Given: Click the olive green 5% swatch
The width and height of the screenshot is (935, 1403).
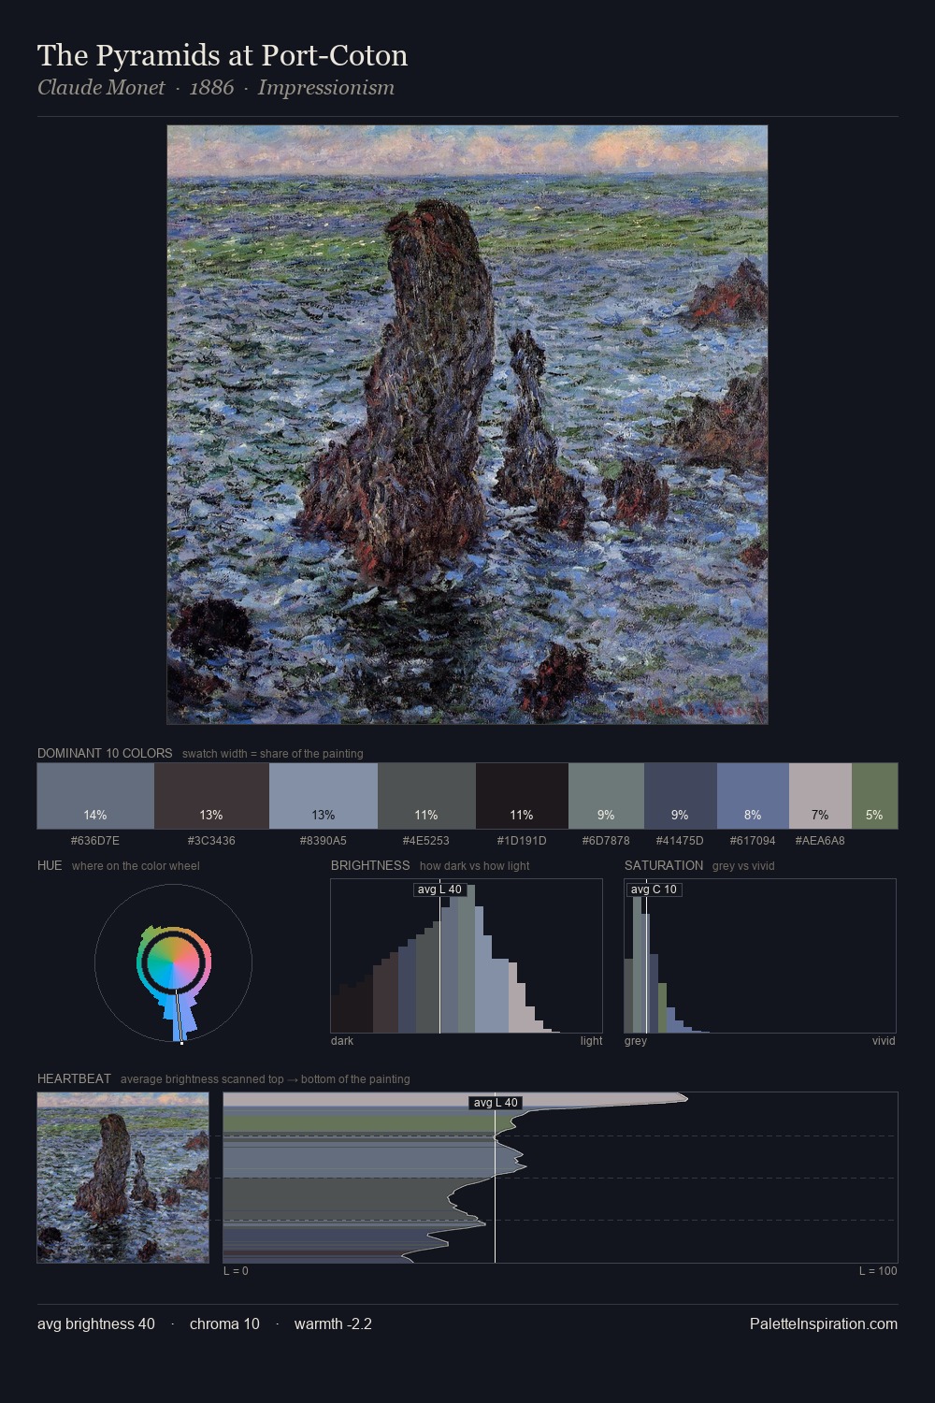Looking at the screenshot, I should pos(874,796).
